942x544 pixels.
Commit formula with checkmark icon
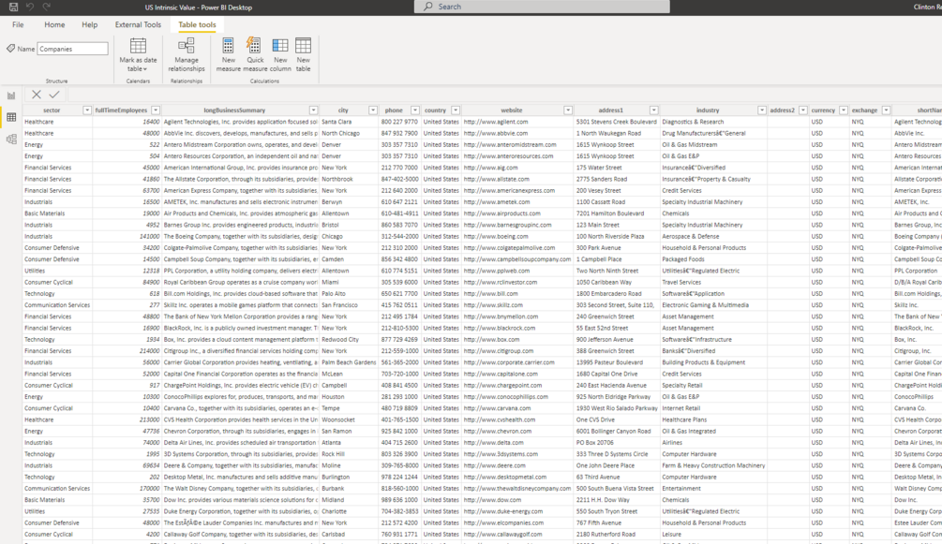(54, 95)
